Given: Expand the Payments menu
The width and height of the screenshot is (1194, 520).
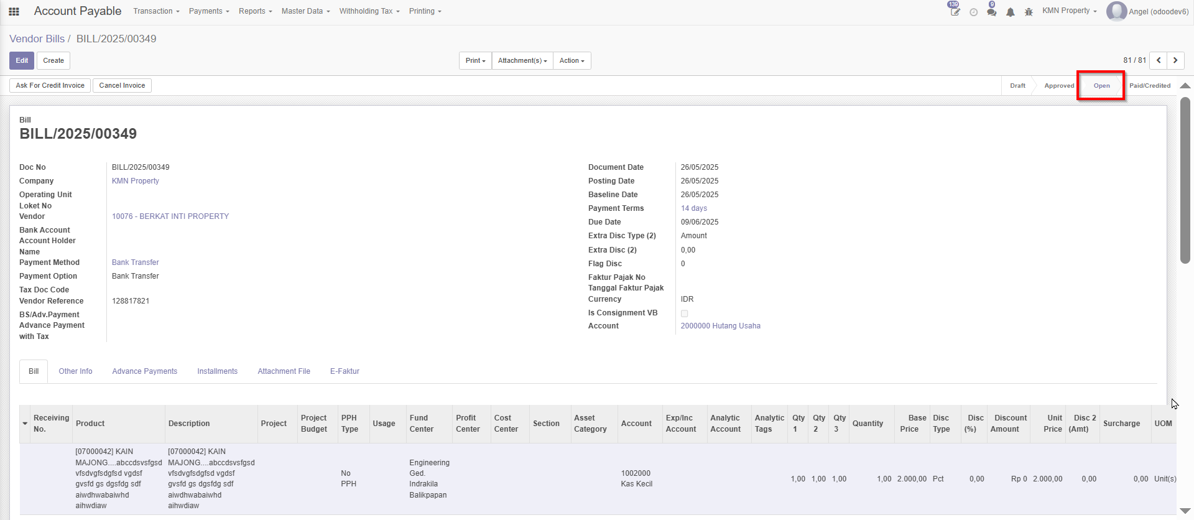Looking at the screenshot, I should pyautogui.click(x=209, y=11).
